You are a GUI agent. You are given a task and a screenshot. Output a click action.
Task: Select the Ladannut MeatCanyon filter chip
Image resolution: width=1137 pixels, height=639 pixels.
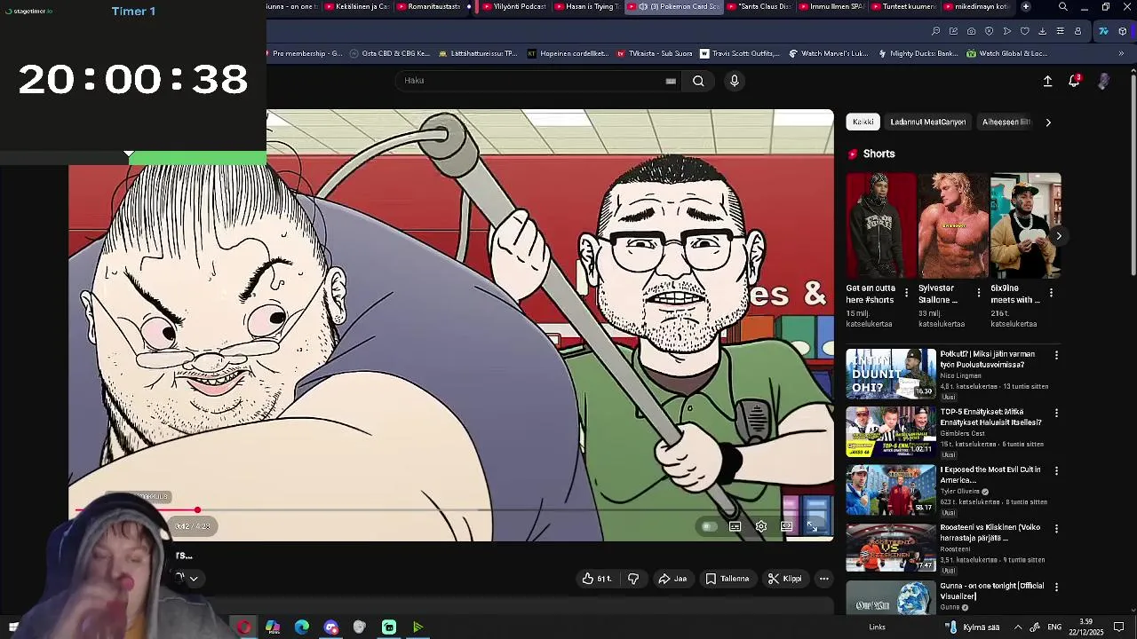point(927,122)
